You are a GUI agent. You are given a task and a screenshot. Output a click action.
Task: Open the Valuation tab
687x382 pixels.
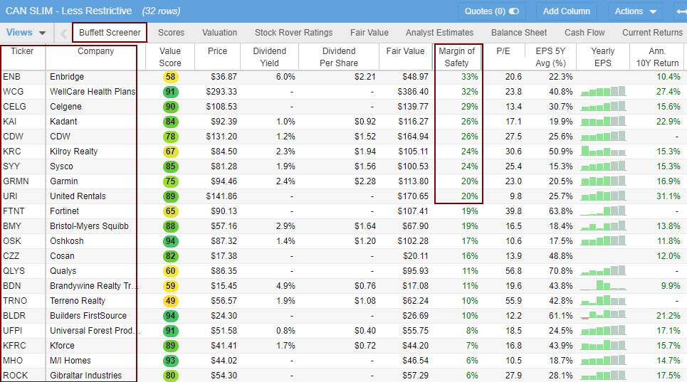(x=219, y=33)
